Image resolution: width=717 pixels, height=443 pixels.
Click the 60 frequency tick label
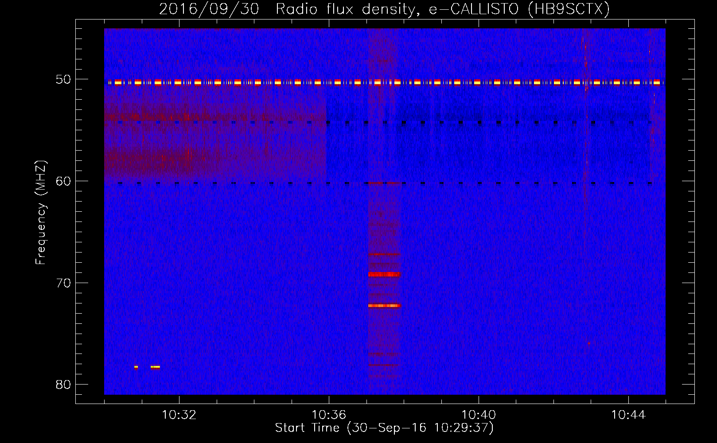click(63, 181)
